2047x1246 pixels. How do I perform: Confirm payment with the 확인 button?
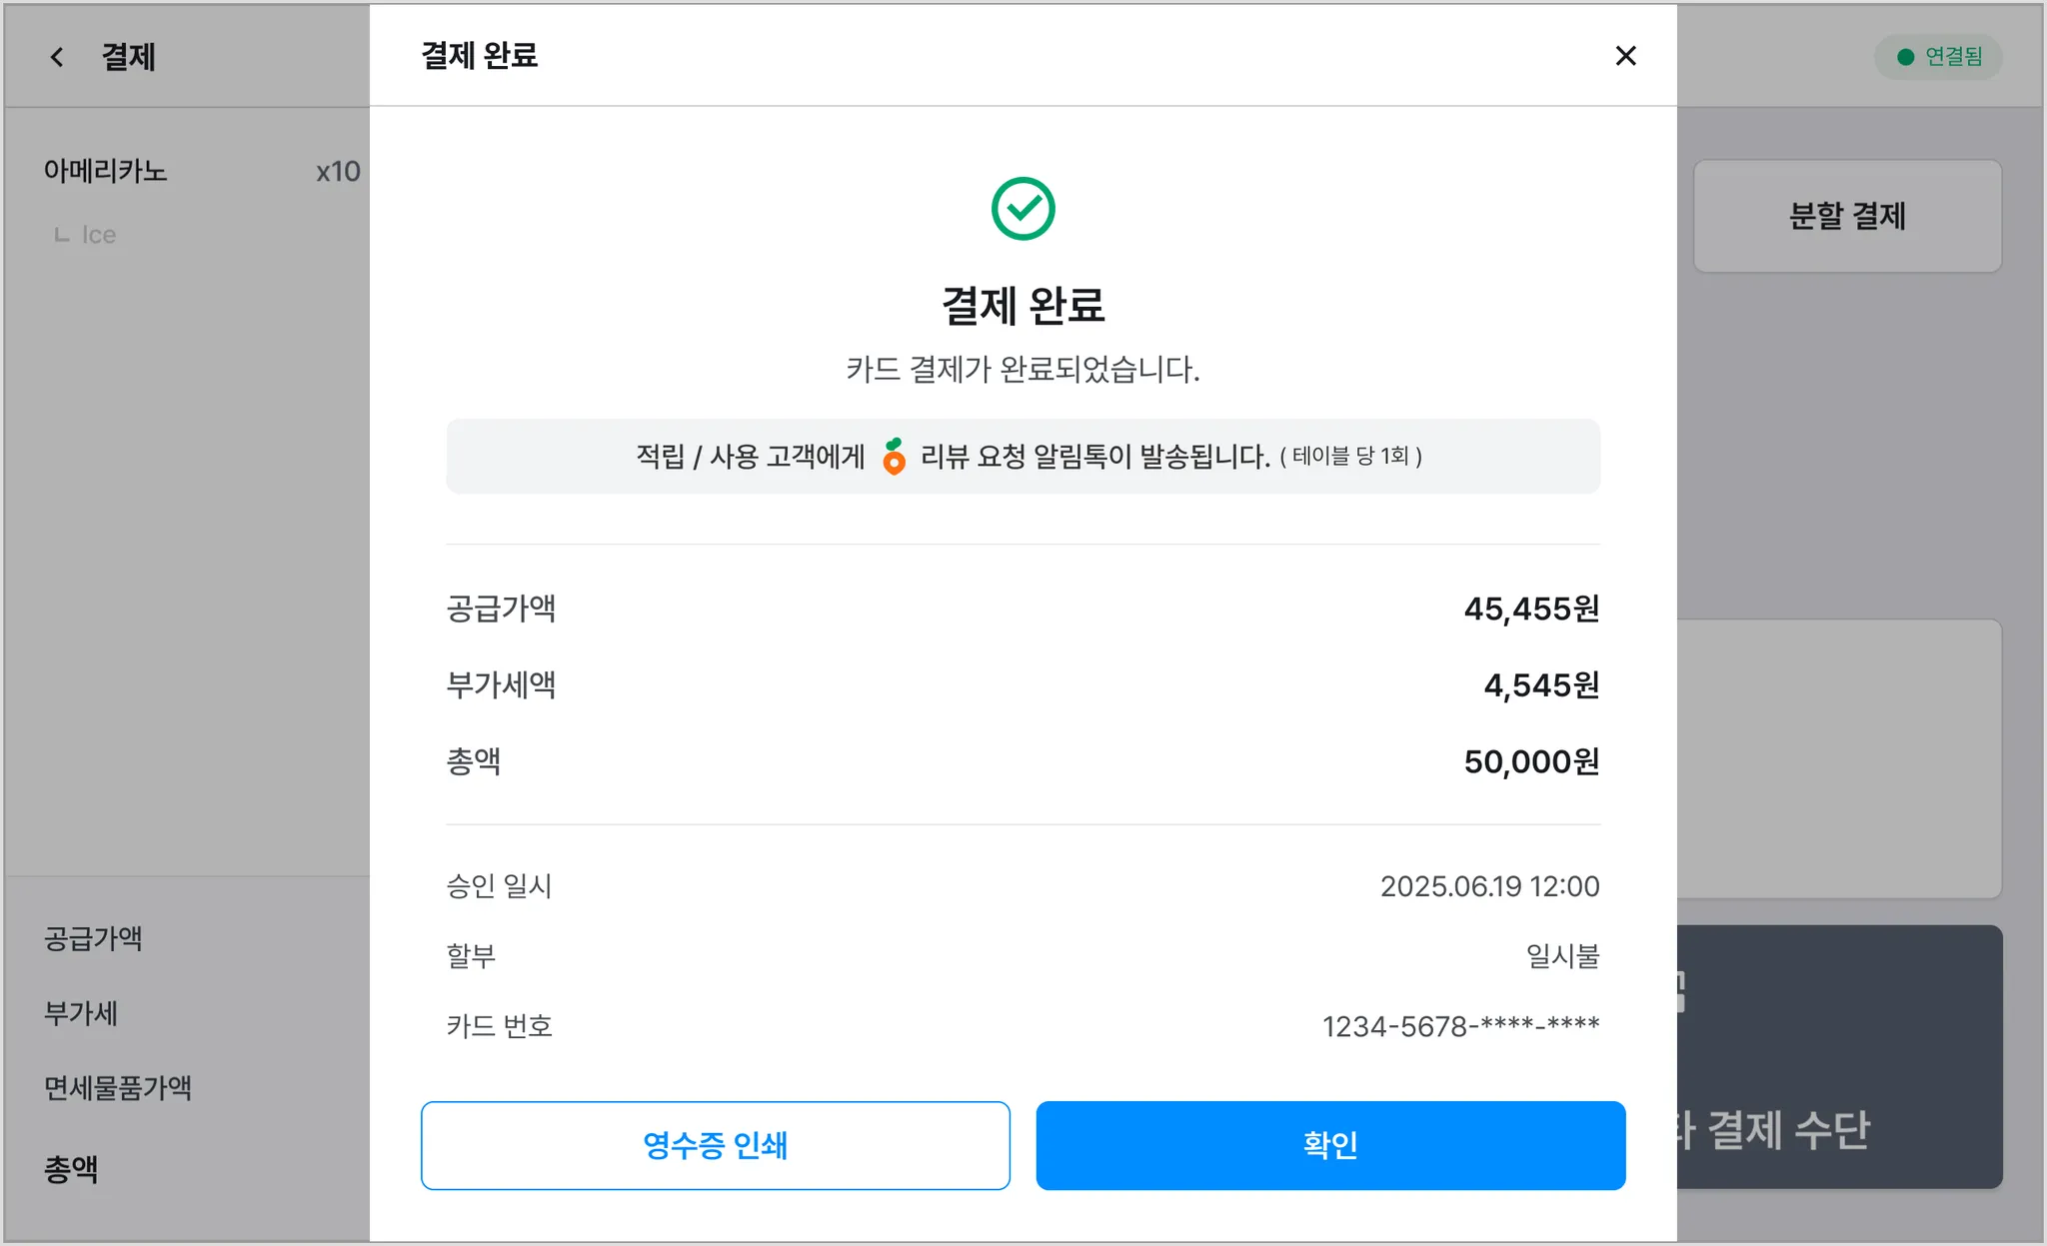pos(1329,1145)
